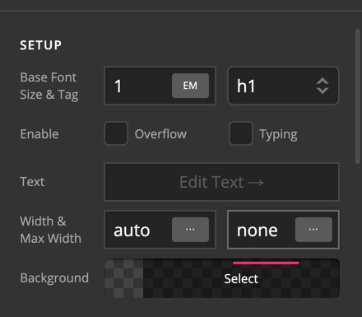Open the Width unit ellipsis button
The width and height of the screenshot is (362, 317).
[190, 230]
